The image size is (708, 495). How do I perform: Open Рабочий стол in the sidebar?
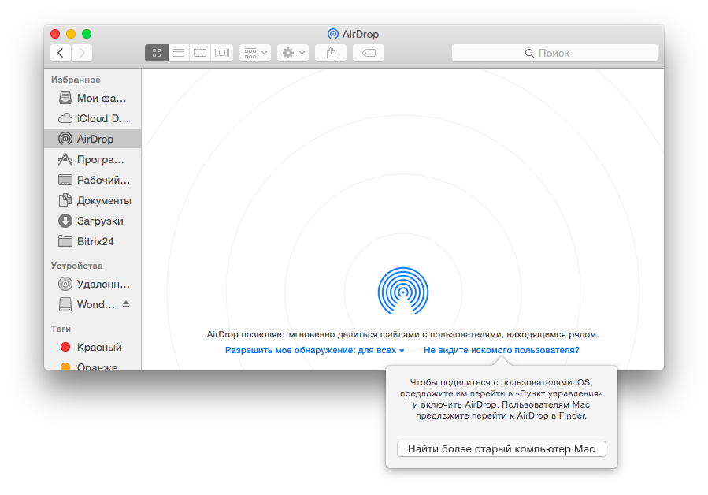[93, 180]
